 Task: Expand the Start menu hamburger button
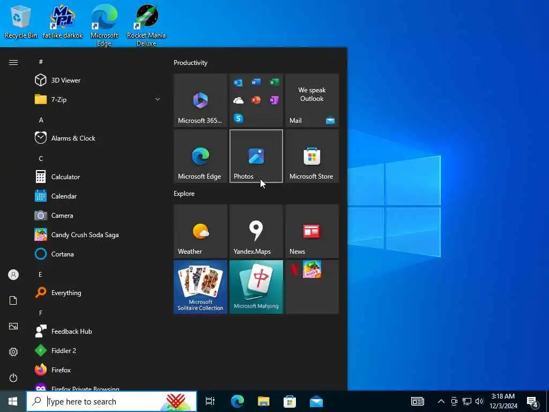pos(13,62)
